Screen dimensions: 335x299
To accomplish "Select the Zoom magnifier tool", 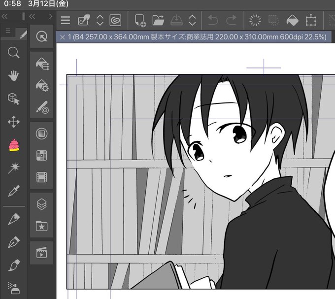I will tap(14, 53).
